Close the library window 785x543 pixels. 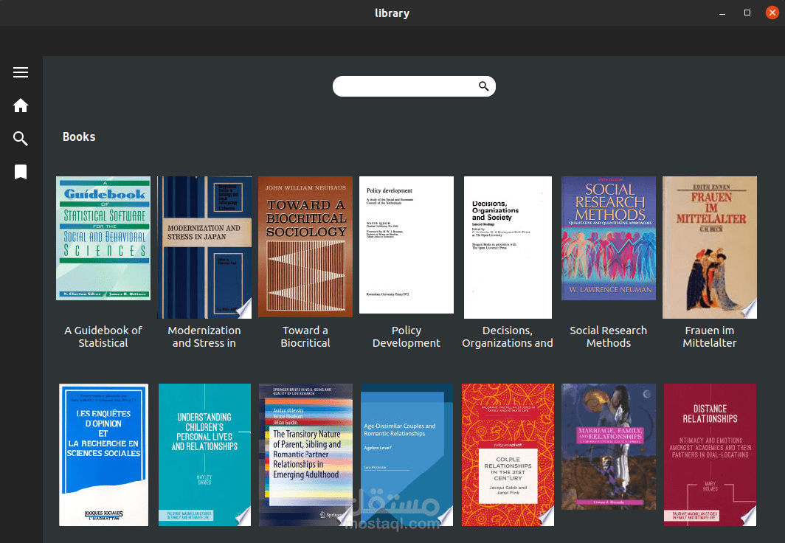[772, 13]
